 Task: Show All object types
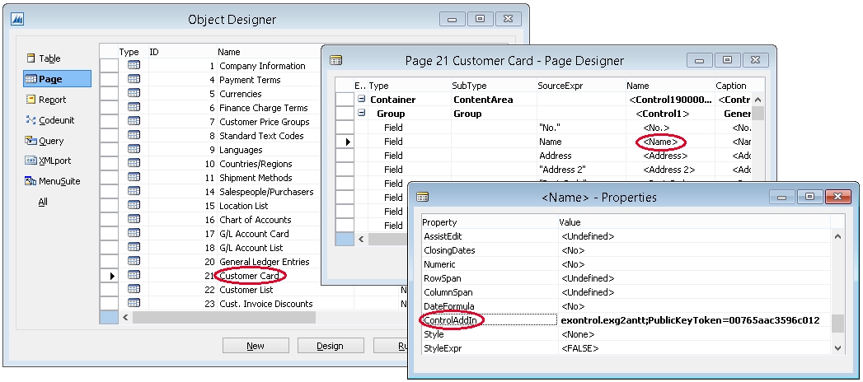click(x=43, y=202)
